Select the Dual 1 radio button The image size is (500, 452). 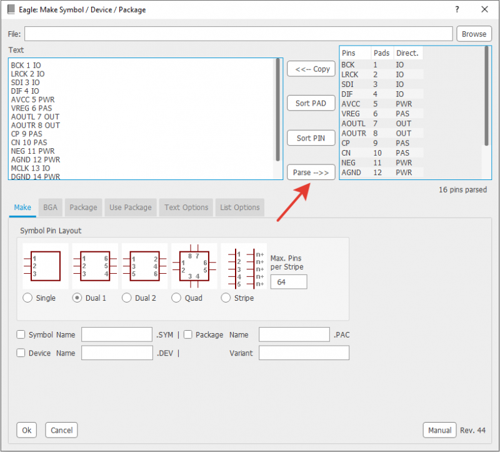click(77, 298)
